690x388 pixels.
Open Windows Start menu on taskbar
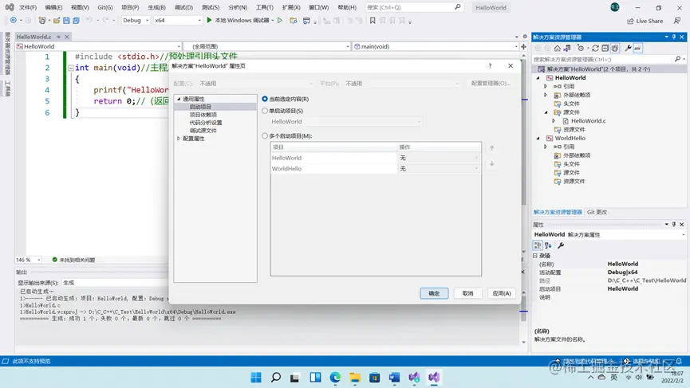(256, 377)
